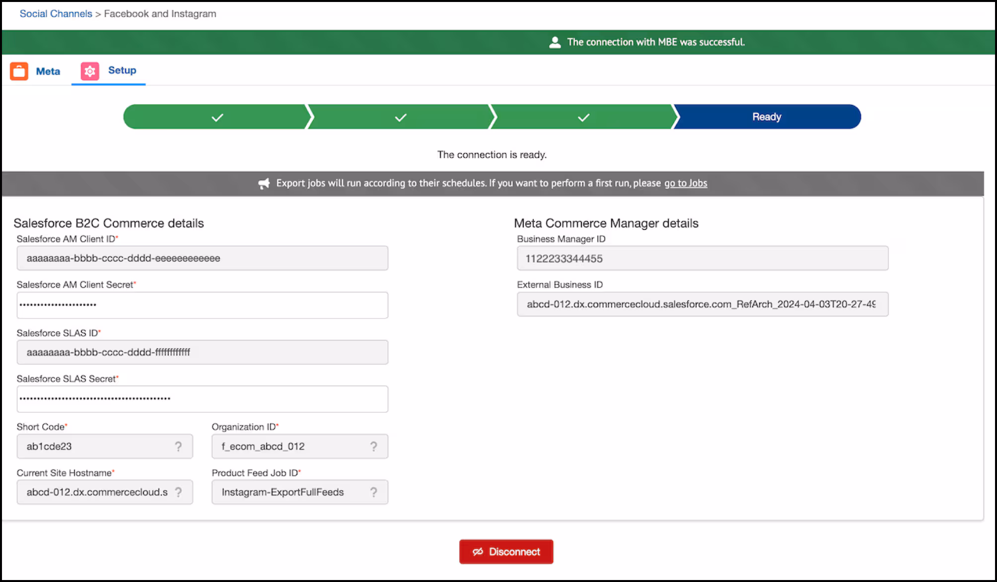Click the Product Feed Job ID field
This screenshot has width=997, height=582.
[x=300, y=492]
